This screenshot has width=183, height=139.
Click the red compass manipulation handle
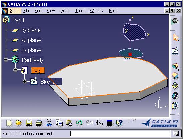pos(130,55)
